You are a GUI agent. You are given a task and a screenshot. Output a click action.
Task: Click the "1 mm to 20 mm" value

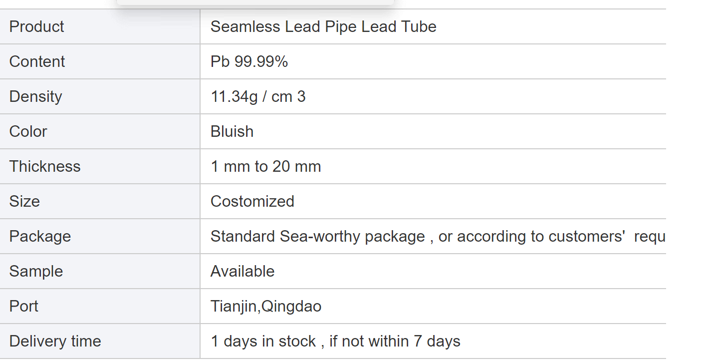point(265,166)
